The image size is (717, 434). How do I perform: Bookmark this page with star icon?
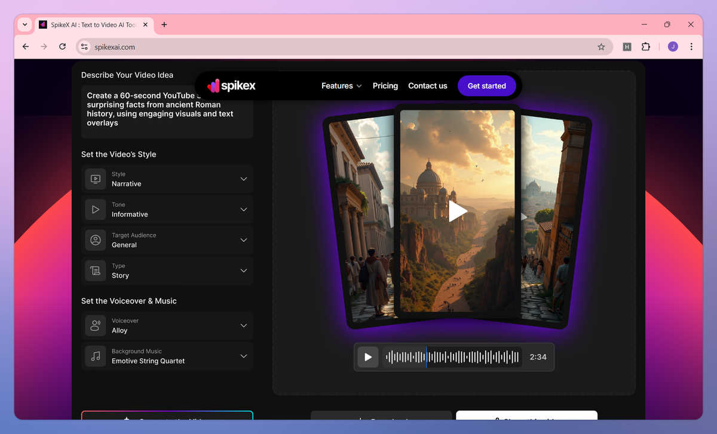[601, 47]
